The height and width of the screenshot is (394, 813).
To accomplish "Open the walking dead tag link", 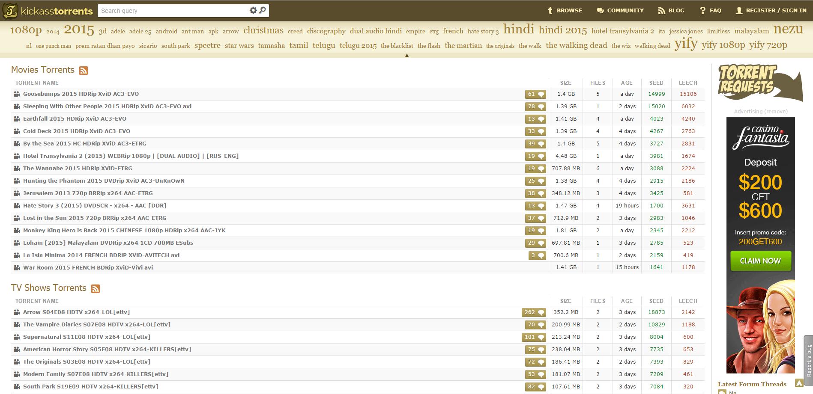I will pos(576,45).
